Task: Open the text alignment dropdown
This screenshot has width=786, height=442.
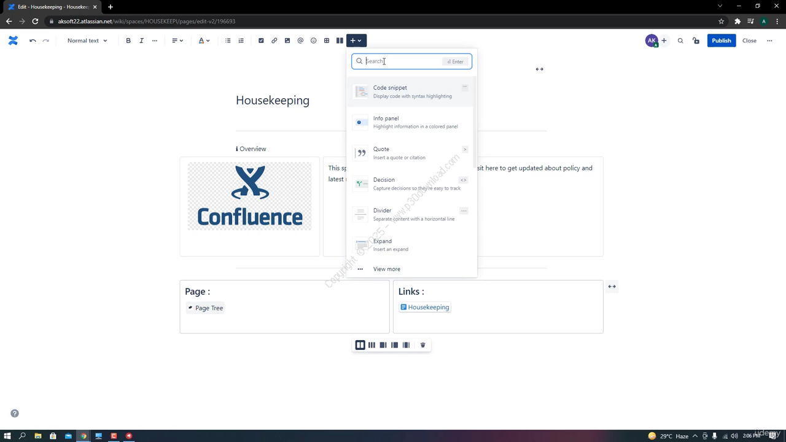Action: (x=177, y=41)
